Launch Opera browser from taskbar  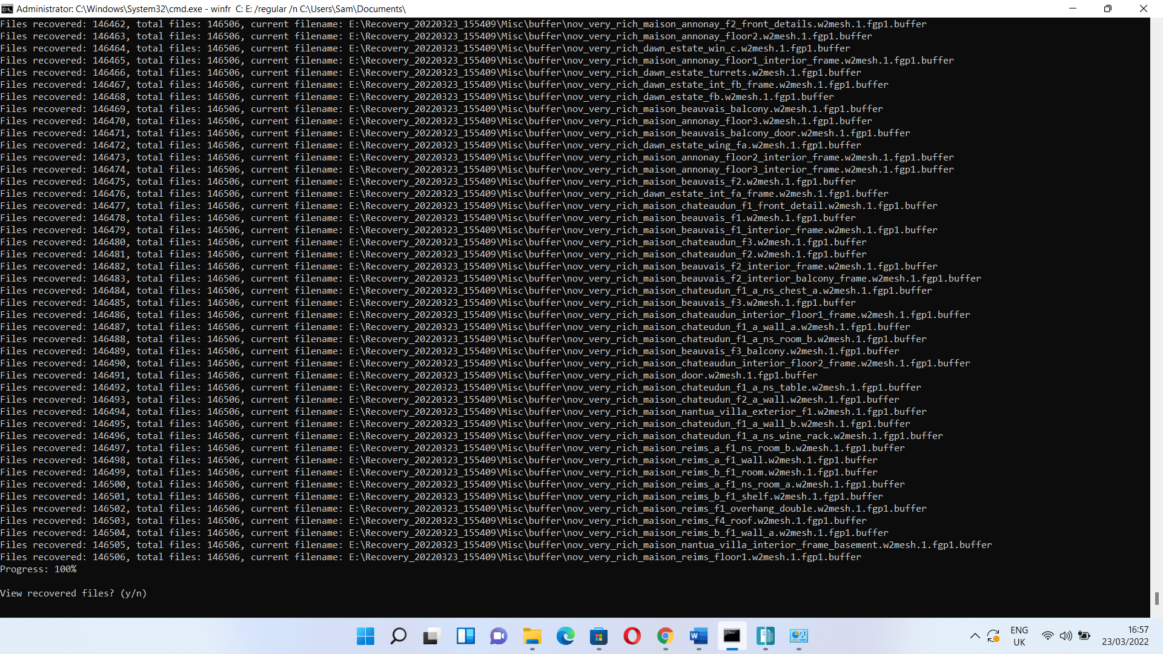[x=632, y=636]
